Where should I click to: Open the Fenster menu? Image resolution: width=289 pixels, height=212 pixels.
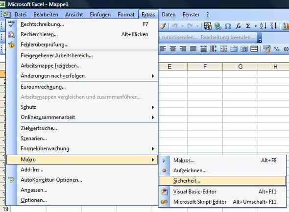[x=191, y=14]
